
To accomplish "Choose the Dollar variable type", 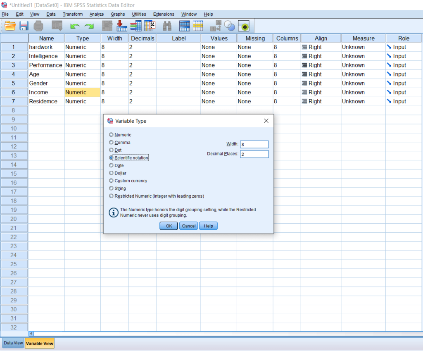I will coord(111,173).
